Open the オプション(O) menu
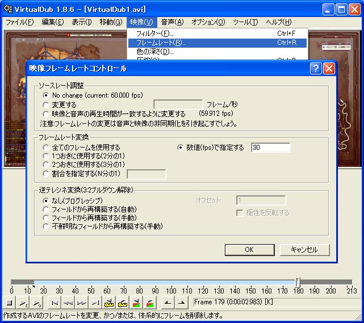This screenshot has width=364, height=323. pyautogui.click(x=208, y=22)
